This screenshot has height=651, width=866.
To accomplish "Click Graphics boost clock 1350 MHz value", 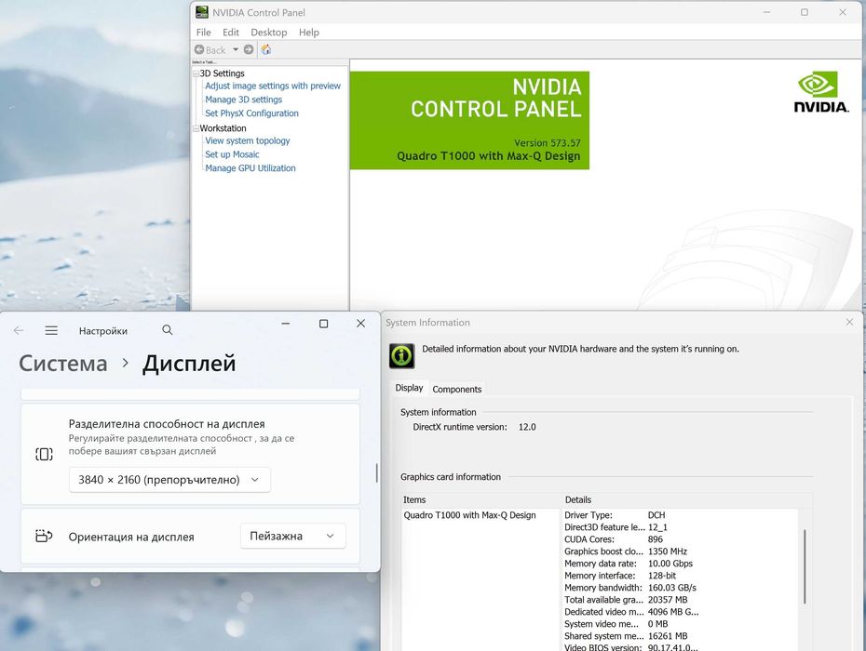I will pyautogui.click(x=667, y=551).
